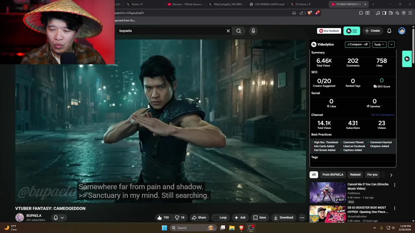Collapse the Videolytics panel chevron
Image resolution: width=415 pixels, height=233 pixels.
point(391,44)
